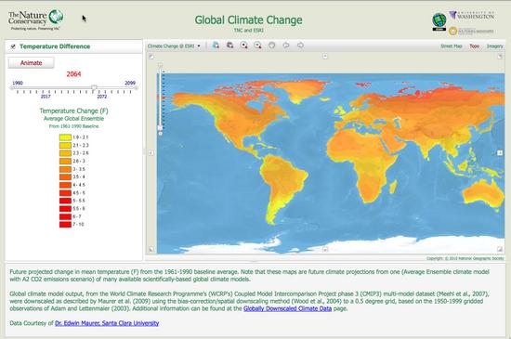Uncheck the Temperature Difference checkbox
511x339 pixels.
13,46
